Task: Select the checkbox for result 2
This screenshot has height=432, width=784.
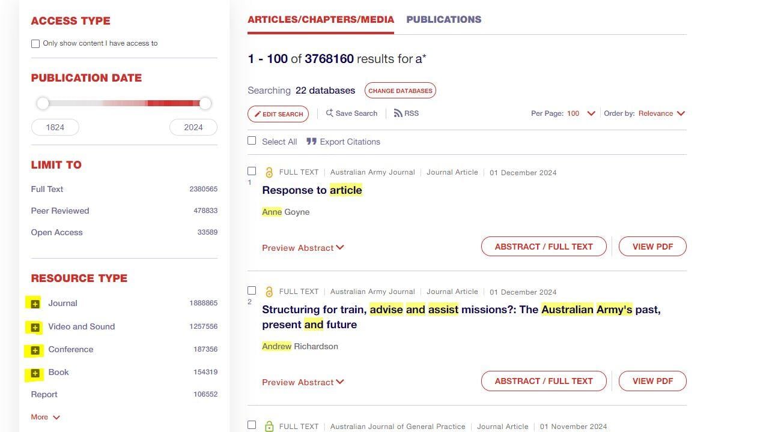Action: click(x=252, y=290)
